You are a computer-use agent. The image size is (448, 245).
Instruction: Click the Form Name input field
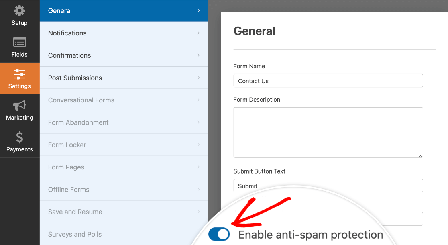(328, 81)
